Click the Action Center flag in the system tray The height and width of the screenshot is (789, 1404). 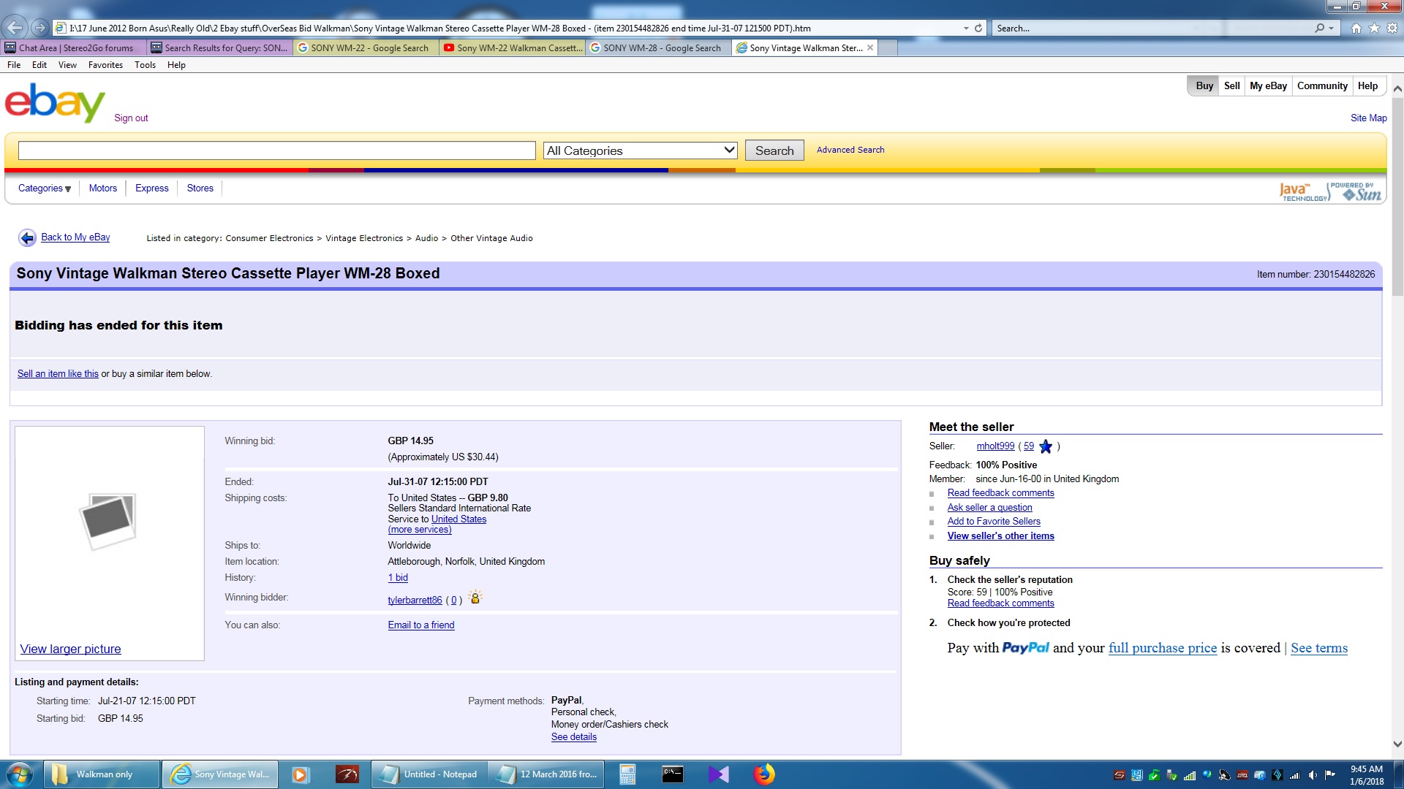pyautogui.click(x=1330, y=775)
